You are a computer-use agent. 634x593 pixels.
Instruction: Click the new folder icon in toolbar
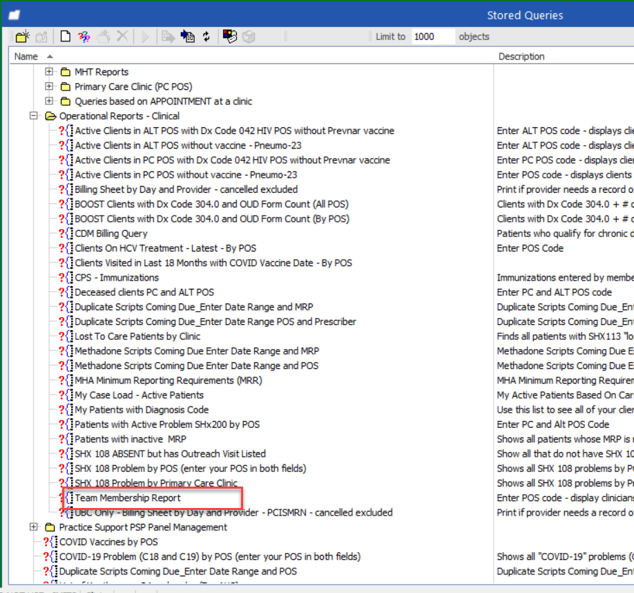pyautogui.click(x=23, y=37)
